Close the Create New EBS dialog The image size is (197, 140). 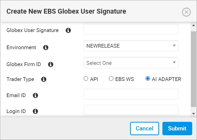click(186, 12)
